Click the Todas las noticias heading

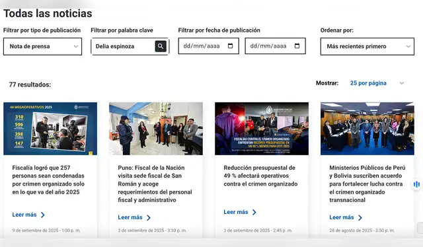tap(48, 13)
